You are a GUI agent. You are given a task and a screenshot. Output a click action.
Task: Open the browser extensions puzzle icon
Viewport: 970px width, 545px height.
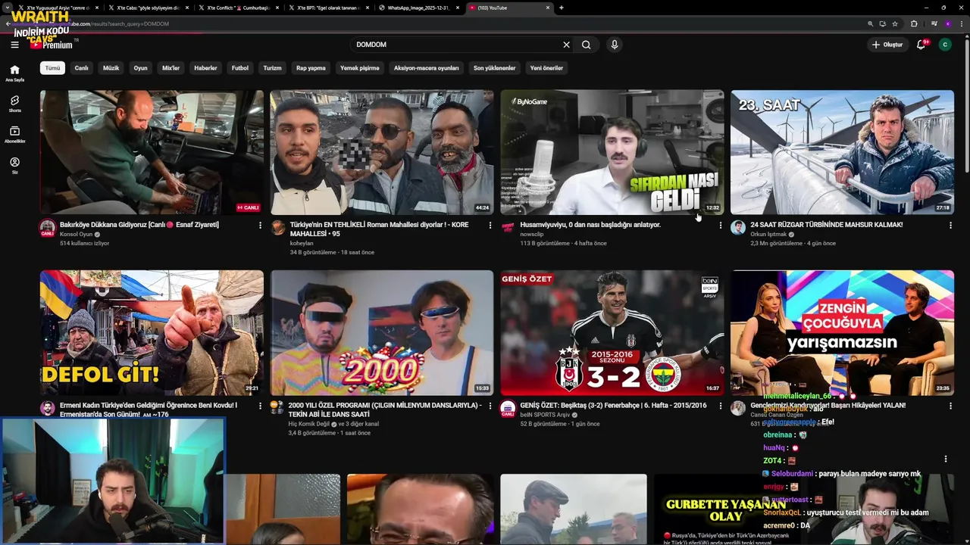coord(914,23)
